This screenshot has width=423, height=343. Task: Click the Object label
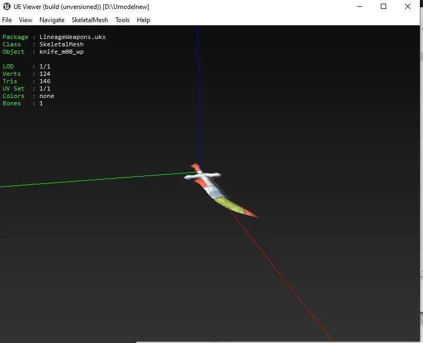(14, 52)
